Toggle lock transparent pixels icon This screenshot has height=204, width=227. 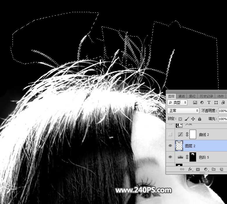(180, 119)
